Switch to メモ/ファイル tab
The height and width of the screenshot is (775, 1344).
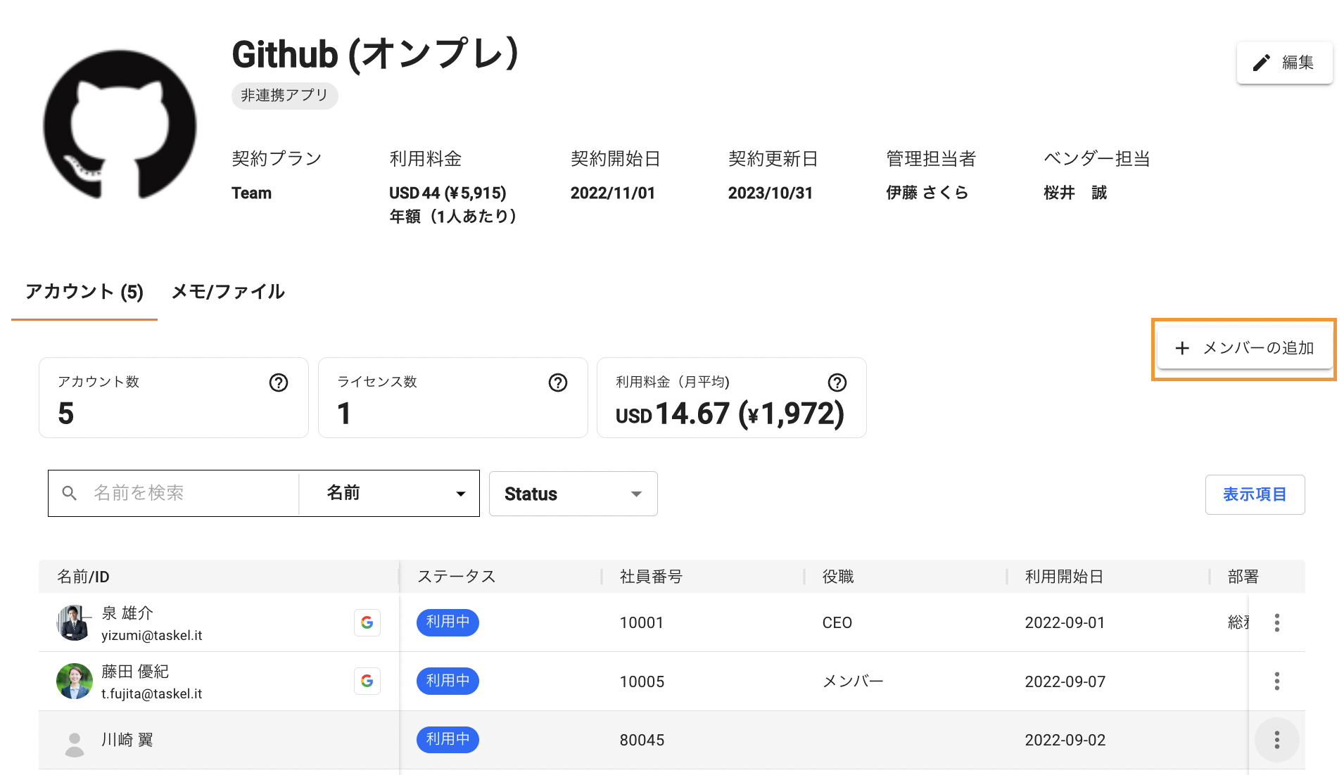[228, 292]
